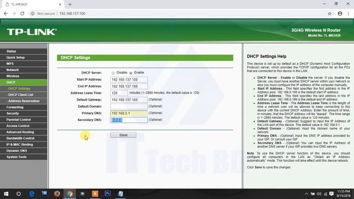The image size is (354, 199).
Task: Open the WPS menu
Action: [24, 64]
